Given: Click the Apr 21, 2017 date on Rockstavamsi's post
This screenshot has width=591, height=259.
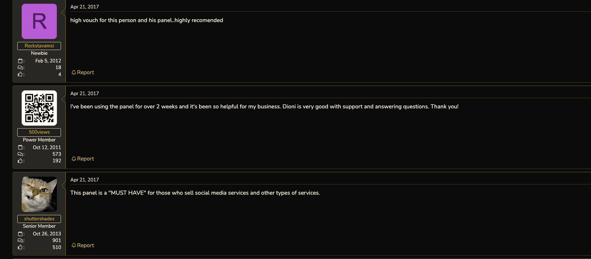Looking at the screenshot, I should tap(85, 7).
